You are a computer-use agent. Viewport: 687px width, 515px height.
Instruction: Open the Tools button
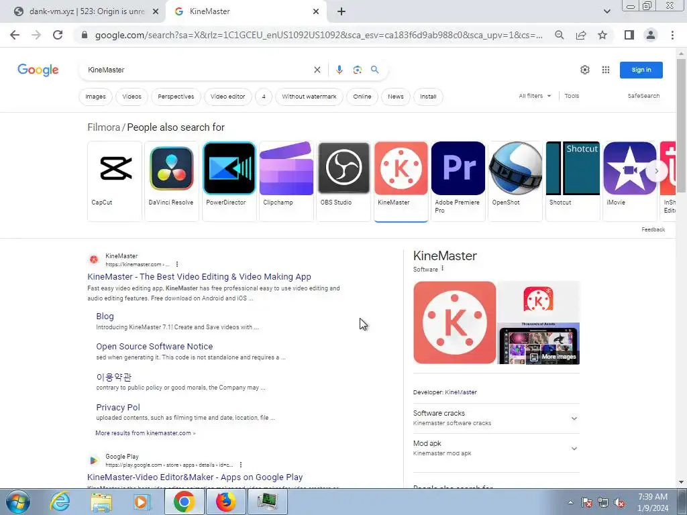pos(572,96)
